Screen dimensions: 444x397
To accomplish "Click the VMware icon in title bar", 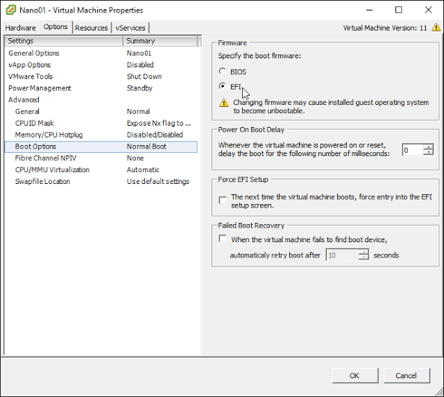I will [11, 10].
